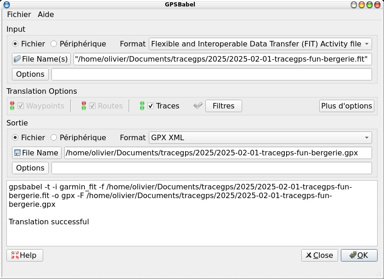Click the lifebuoy Help icon
The image size is (384, 279).
pyautogui.click(x=15, y=256)
